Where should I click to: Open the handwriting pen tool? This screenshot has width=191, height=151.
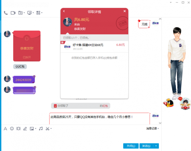coord(25,129)
